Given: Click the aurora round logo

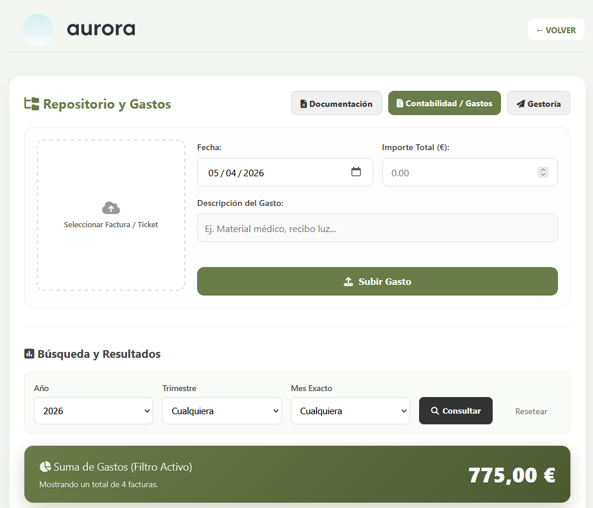Looking at the screenshot, I should point(38,30).
